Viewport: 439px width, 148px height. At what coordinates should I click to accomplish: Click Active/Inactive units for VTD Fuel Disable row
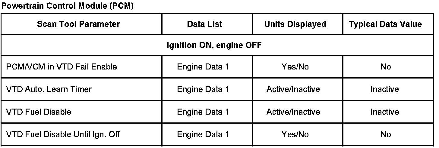(x=293, y=112)
